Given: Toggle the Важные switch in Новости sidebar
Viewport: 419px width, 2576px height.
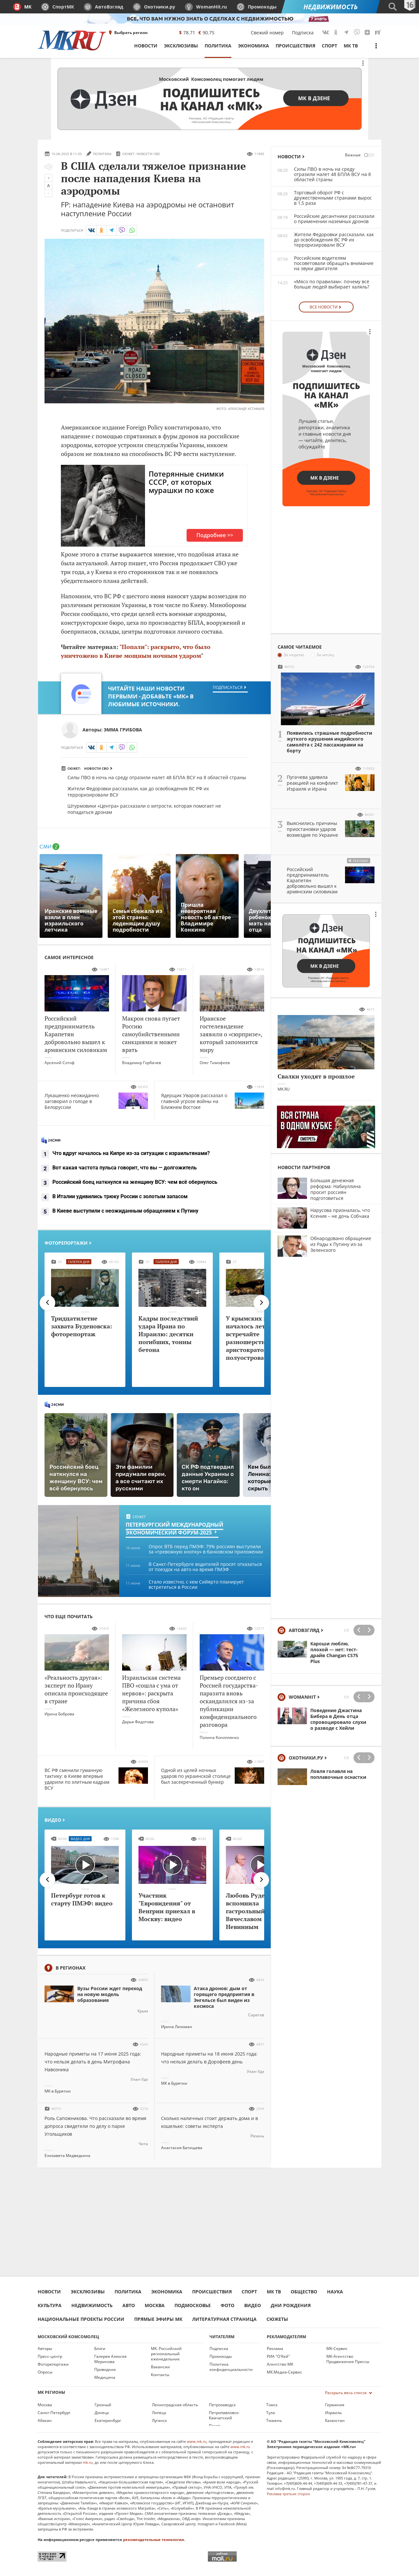Looking at the screenshot, I should (369, 155).
